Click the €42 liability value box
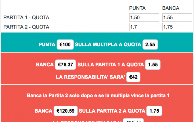 tap(134, 77)
